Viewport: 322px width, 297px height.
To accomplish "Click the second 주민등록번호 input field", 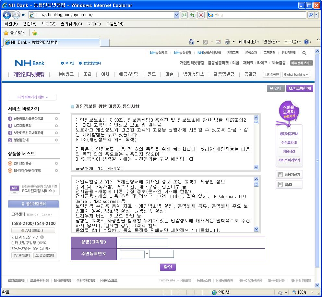I will coord(161,254).
